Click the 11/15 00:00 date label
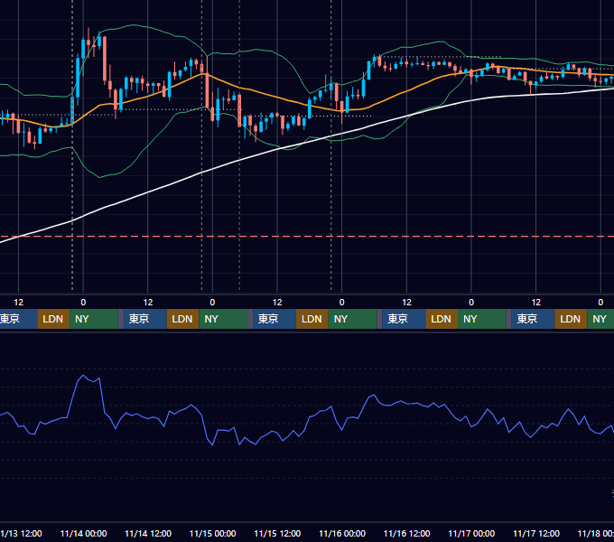 [x=212, y=533]
